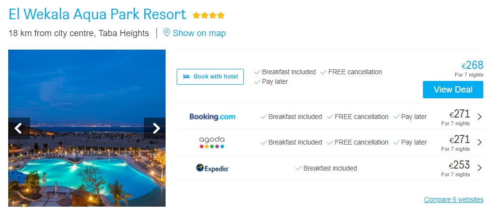Screen dimensions: 491x212
Task: Click the resort pool photo
Action: pos(87,164)
